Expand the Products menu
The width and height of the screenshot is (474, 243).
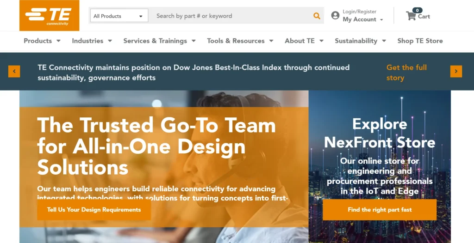(x=42, y=41)
